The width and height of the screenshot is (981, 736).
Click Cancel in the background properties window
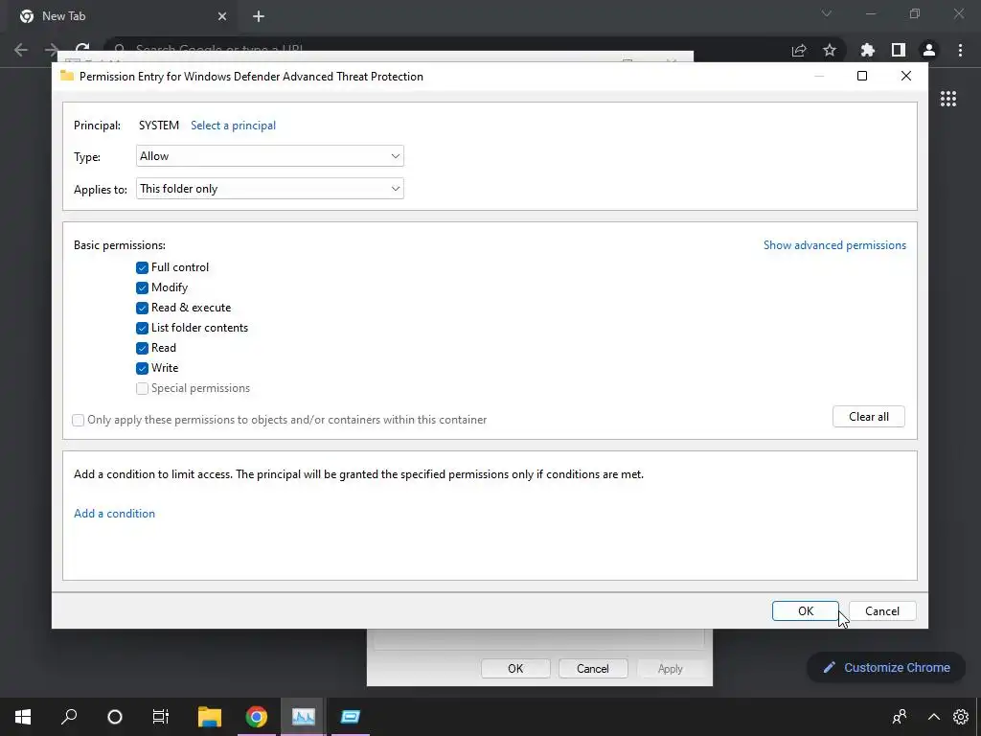(592, 668)
